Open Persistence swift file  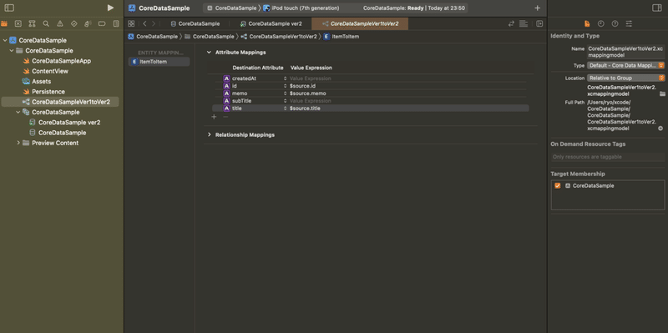(x=48, y=92)
